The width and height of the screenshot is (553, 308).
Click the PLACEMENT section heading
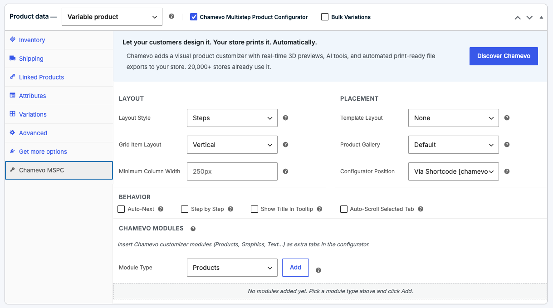pyautogui.click(x=359, y=98)
